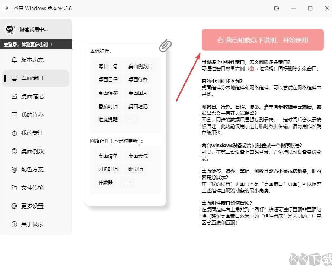Select the 桌面清单 network component
332x269 pixels.
(108, 156)
